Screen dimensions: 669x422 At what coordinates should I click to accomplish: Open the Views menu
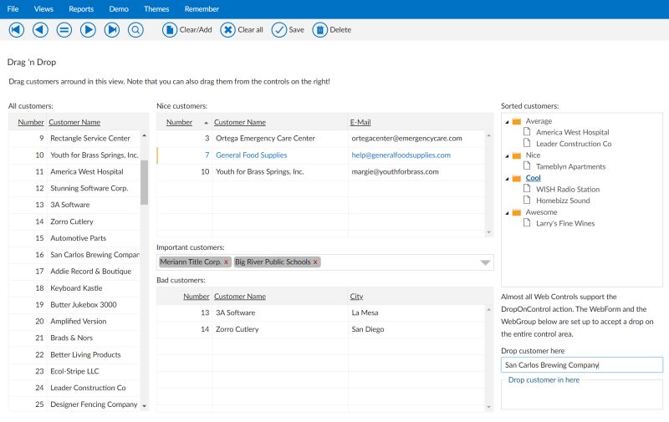tap(43, 9)
